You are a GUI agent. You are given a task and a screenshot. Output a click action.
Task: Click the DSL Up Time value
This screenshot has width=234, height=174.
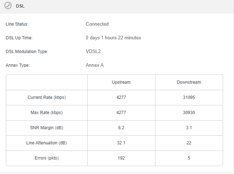113,38
